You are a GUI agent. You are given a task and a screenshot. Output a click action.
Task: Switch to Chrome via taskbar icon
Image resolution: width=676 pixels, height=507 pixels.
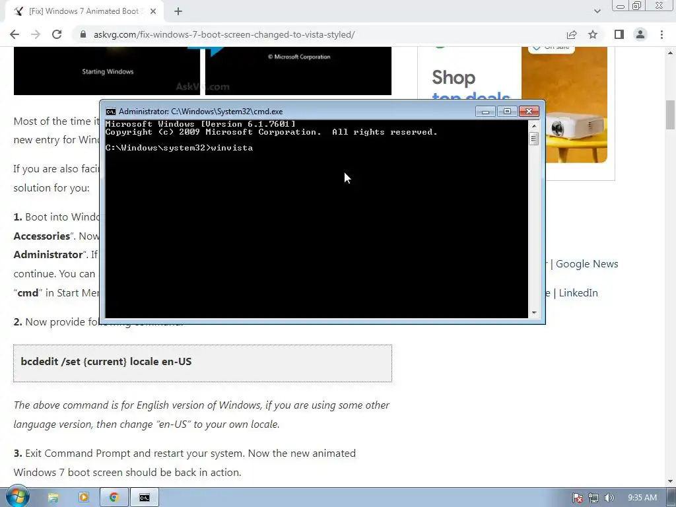click(x=114, y=498)
